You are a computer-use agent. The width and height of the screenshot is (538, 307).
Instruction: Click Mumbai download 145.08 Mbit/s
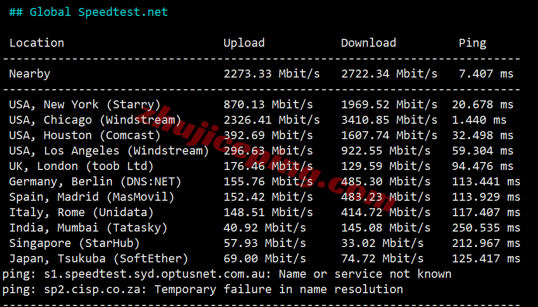point(386,228)
